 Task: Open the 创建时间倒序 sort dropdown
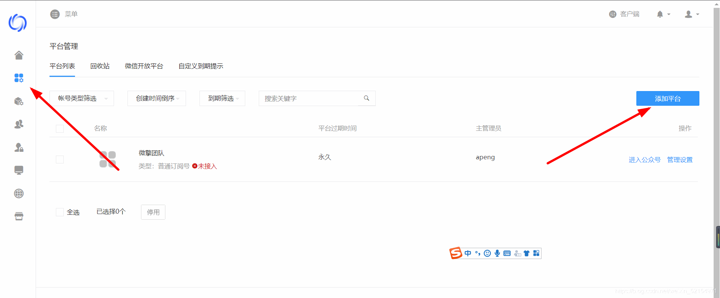pos(157,98)
